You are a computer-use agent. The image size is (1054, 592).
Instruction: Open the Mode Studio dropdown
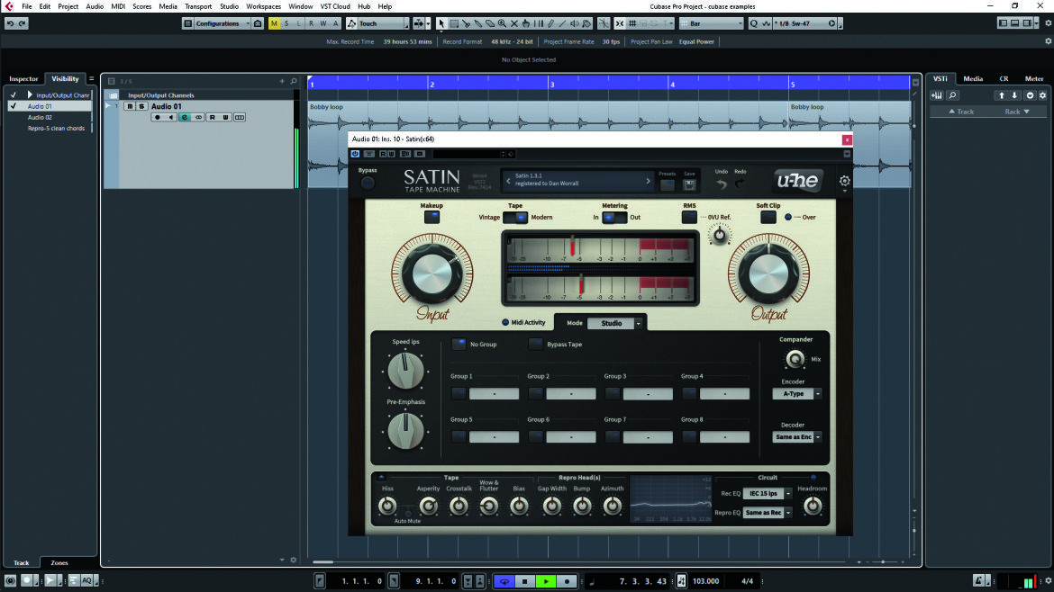(616, 324)
